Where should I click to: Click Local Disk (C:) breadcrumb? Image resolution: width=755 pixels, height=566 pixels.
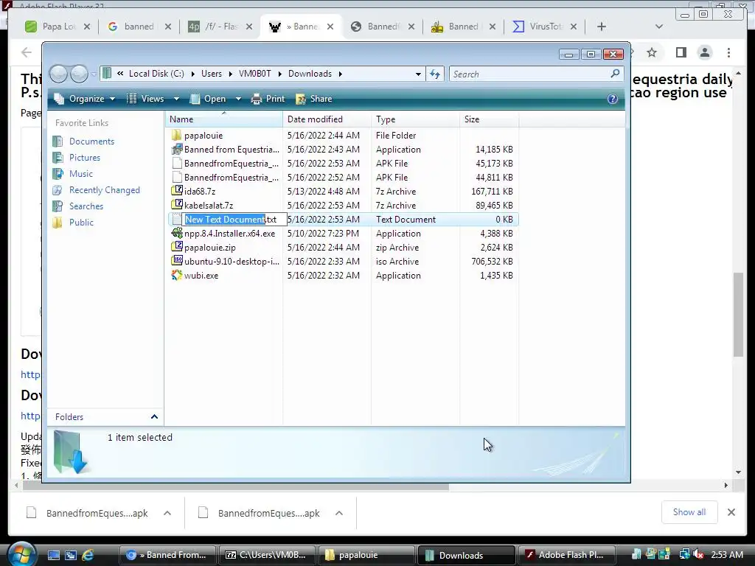point(156,74)
